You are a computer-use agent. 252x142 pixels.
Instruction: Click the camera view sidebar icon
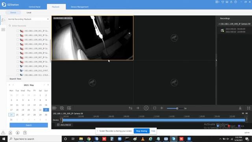pos(3,20)
